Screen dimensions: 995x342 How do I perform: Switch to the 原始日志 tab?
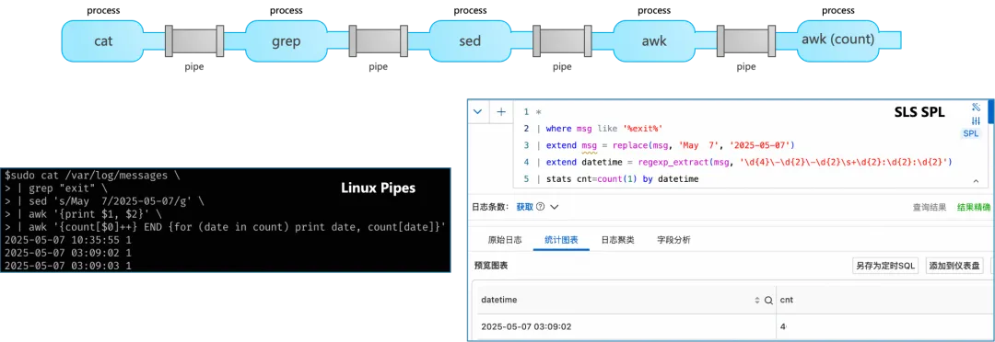pyautogui.click(x=505, y=240)
